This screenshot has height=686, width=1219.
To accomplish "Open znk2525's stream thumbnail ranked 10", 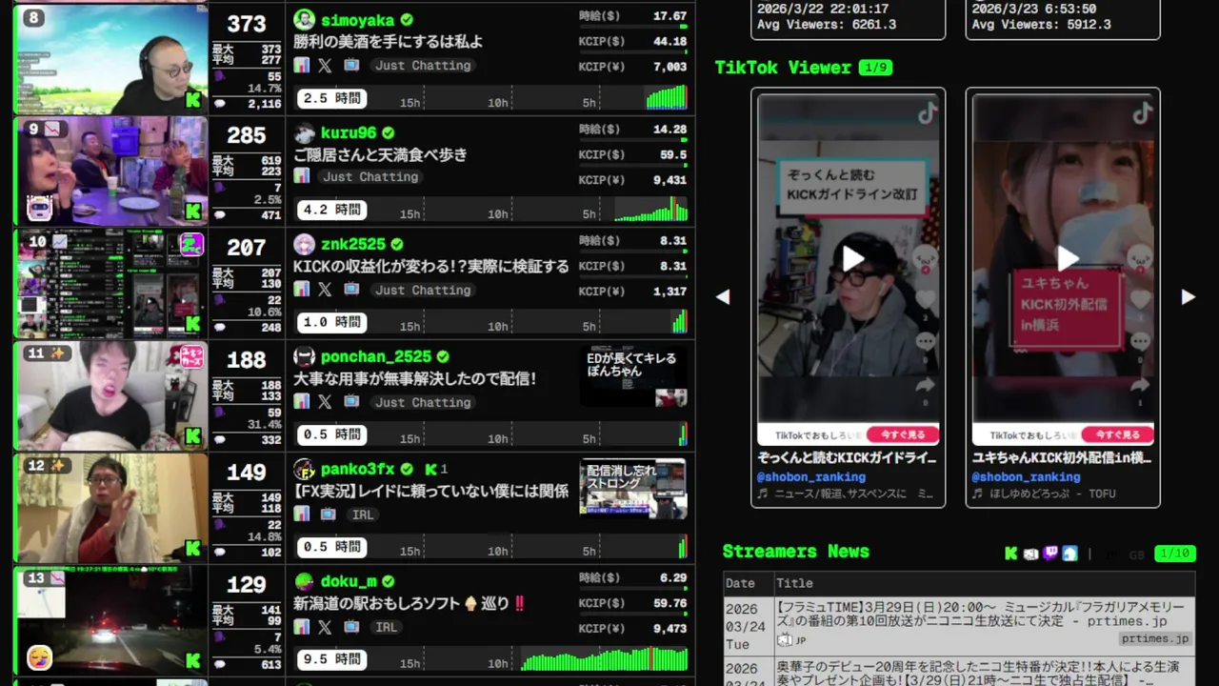I will tap(110, 284).
